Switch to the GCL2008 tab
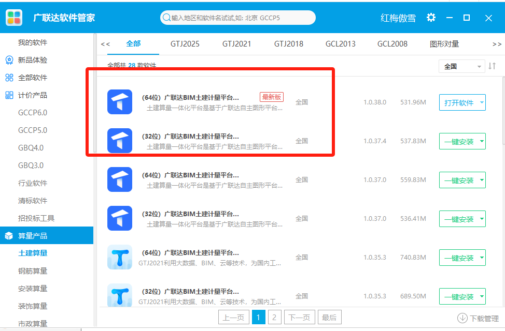Screen dimensions: 505x331 point(392,44)
